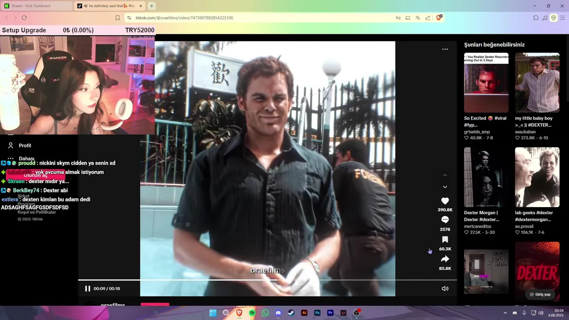This screenshot has width=569, height=320.
Task: Open the Brave Shields lion icon
Action: tap(439, 17)
